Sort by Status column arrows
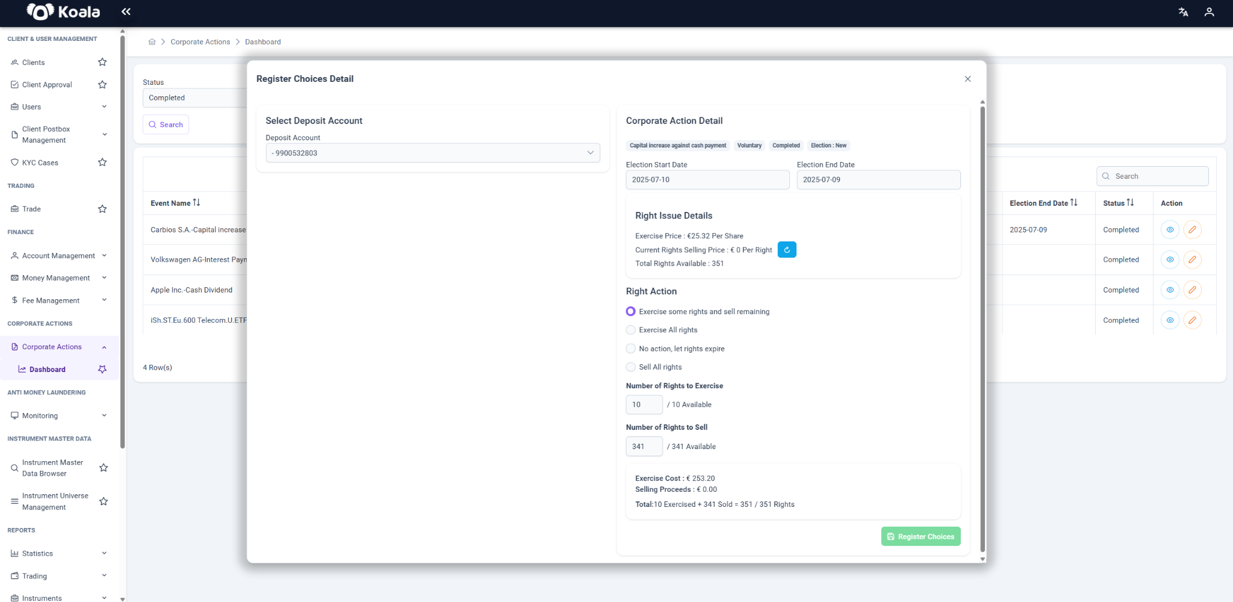Image resolution: width=1233 pixels, height=602 pixels. (1130, 203)
